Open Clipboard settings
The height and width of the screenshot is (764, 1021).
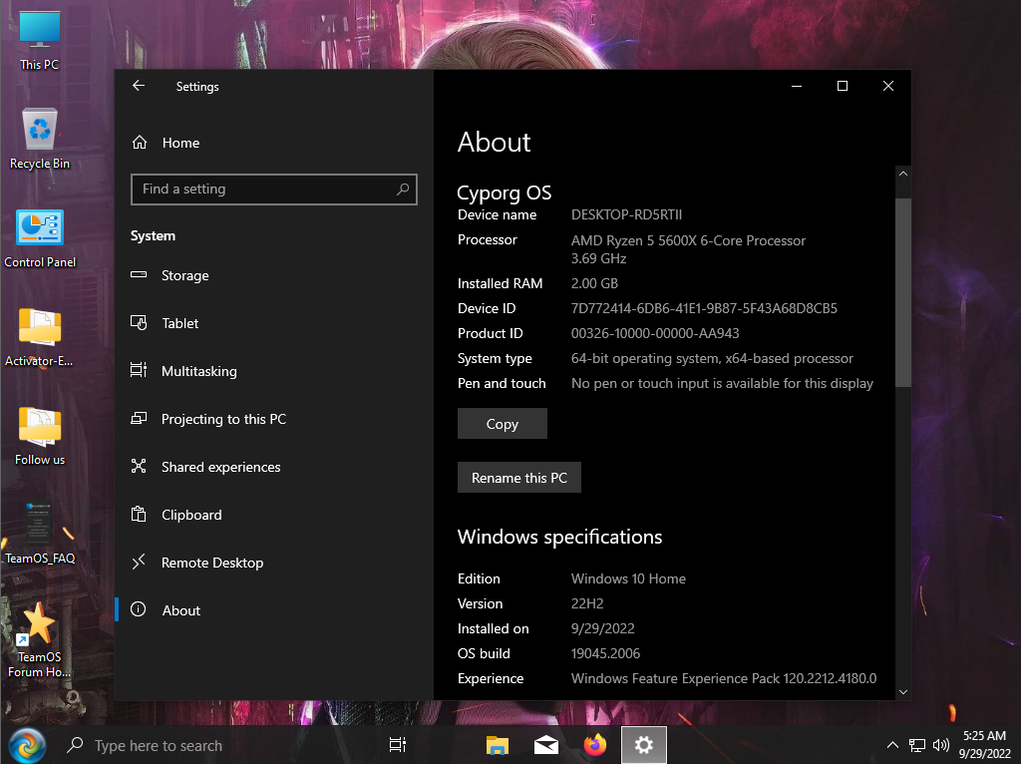pyautogui.click(x=191, y=515)
